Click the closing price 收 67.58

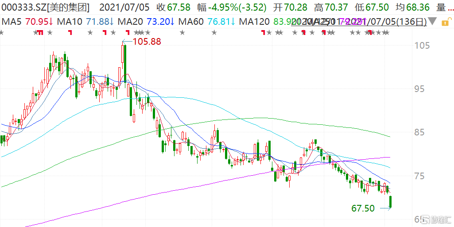click(173, 7)
